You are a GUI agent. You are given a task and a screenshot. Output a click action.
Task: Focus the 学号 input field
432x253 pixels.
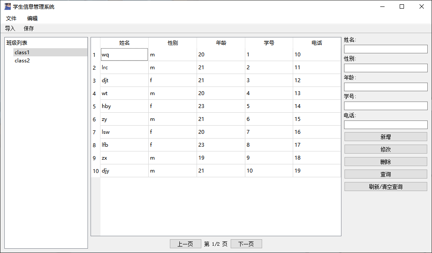[x=386, y=106]
